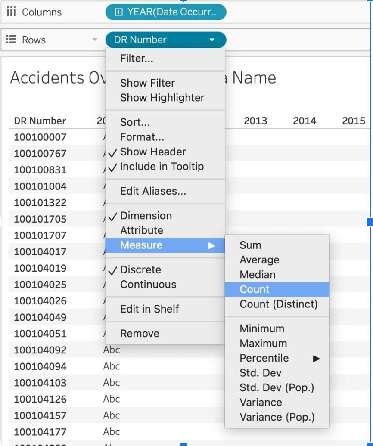The image size is (373, 446).
Task: Choose Edit Aliases... menu entry
Action: point(165,191)
